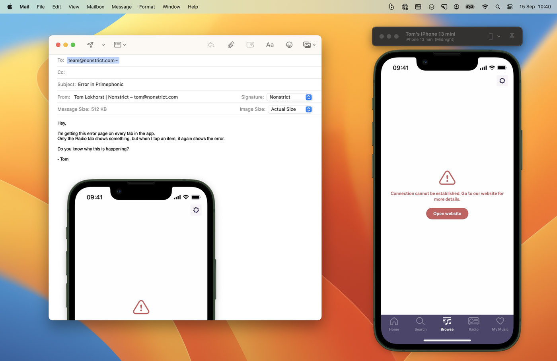Click Tom's iPhone 13 mini window title
The width and height of the screenshot is (557, 361).
pyautogui.click(x=430, y=34)
